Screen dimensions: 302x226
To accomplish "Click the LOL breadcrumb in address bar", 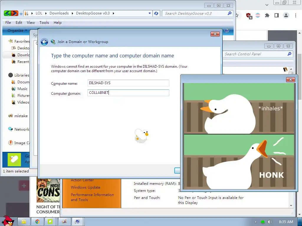I will [39, 13].
